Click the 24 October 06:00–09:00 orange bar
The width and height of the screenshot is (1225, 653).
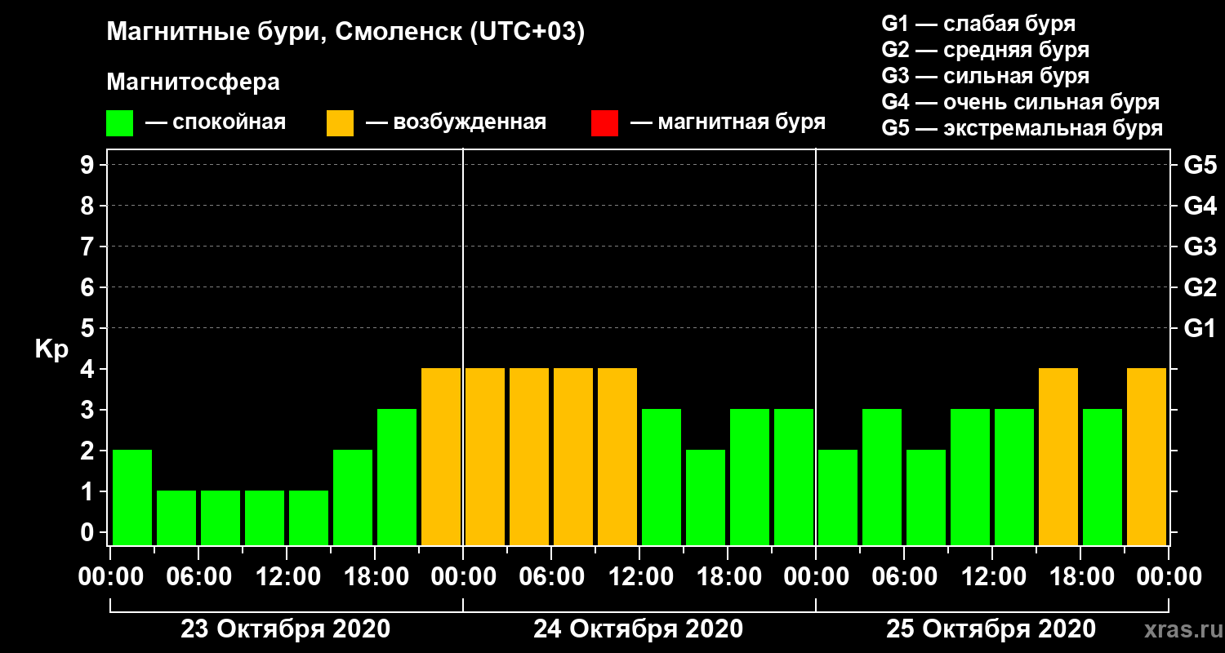point(573,456)
